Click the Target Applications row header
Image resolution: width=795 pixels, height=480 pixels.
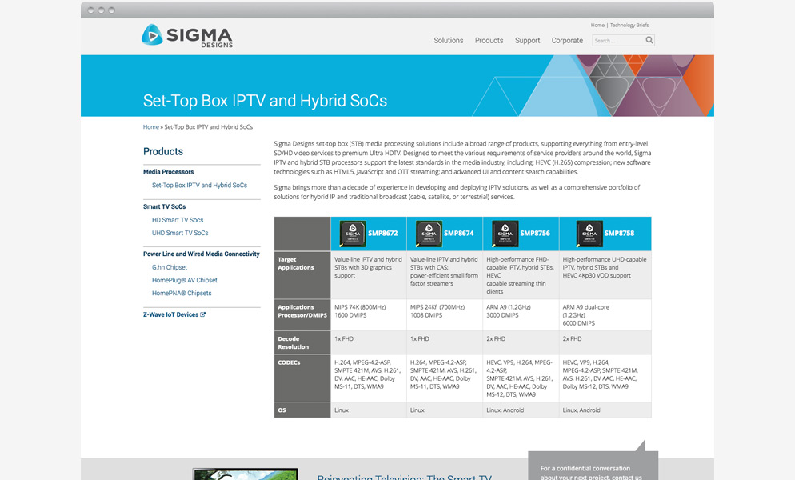tap(302, 275)
